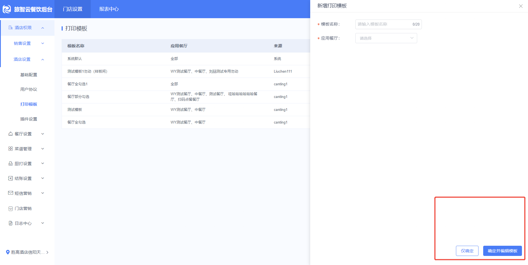The image size is (528, 265).
Task: Open the 应用餐厅 dropdown selector
Action: [x=386, y=38]
